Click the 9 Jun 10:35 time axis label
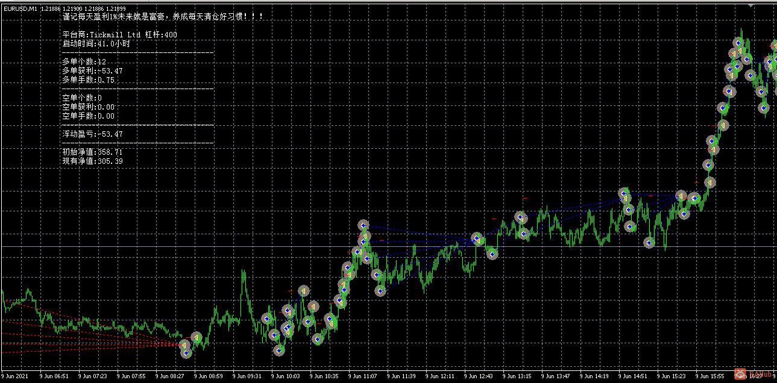 [324, 376]
